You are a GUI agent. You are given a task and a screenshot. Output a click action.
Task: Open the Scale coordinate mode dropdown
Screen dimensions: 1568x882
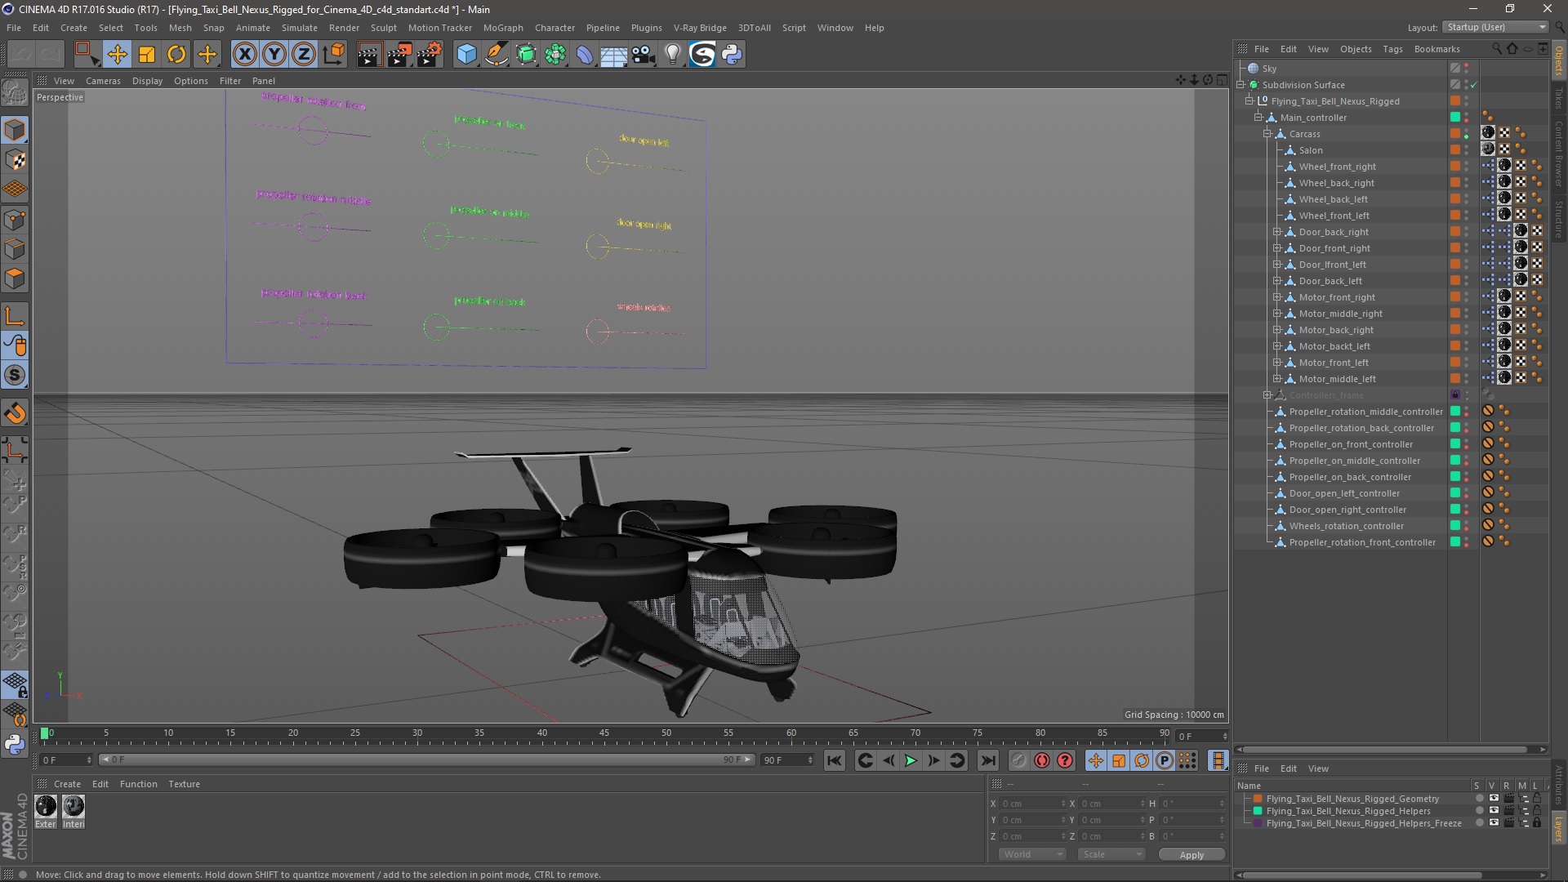(x=1111, y=854)
